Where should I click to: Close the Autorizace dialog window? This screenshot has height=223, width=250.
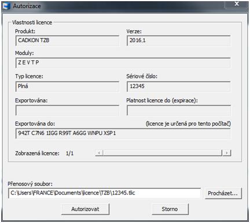[237, 4]
